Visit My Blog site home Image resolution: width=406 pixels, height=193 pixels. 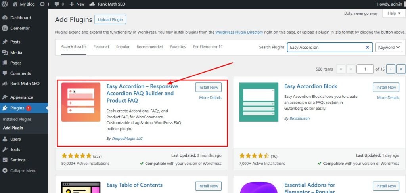pyautogui.click(x=23, y=4)
